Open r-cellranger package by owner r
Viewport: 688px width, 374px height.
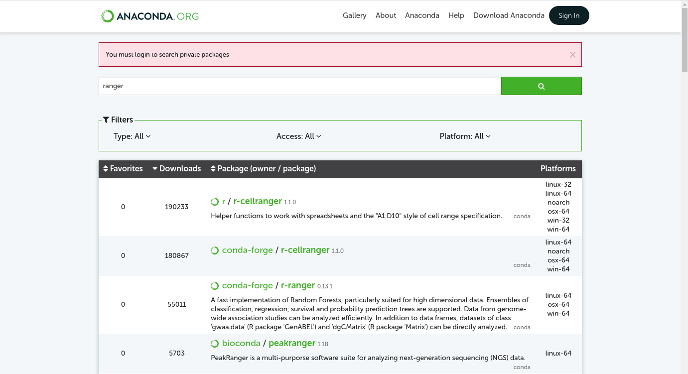(x=258, y=201)
